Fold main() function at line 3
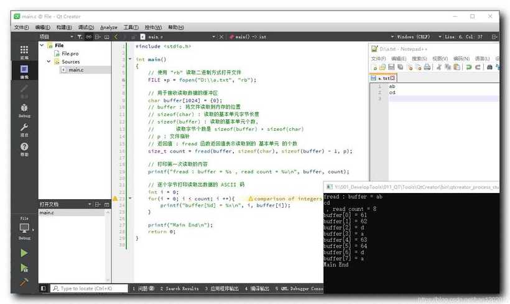Viewport: 510px width, 304px height. point(130,59)
